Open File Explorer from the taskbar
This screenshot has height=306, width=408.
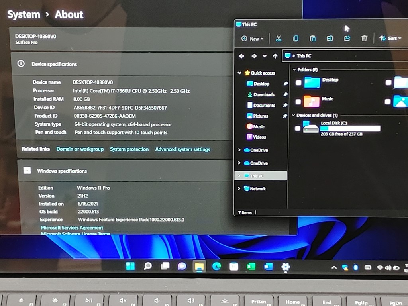click(199, 267)
